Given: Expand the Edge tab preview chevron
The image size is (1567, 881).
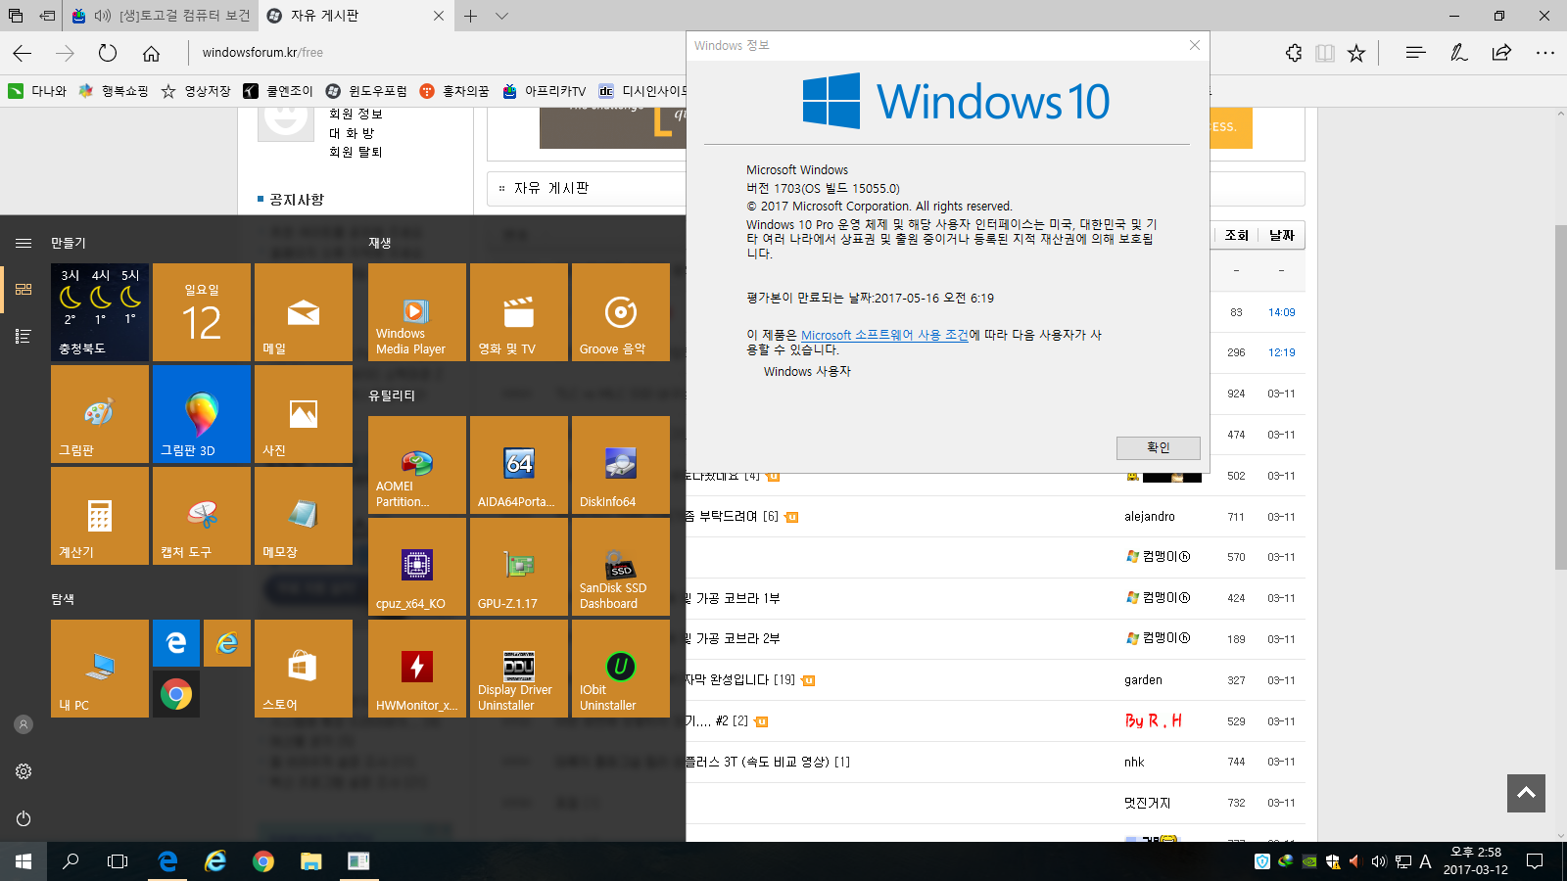Looking at the screenshot, I should point(501,16).
